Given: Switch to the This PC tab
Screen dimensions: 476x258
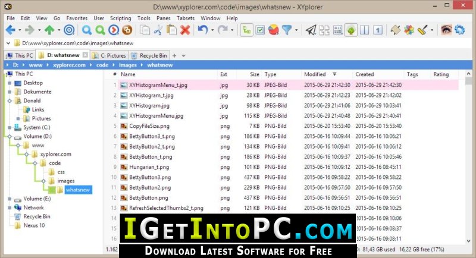Looking at the screenshot, I should coord(20,55).
